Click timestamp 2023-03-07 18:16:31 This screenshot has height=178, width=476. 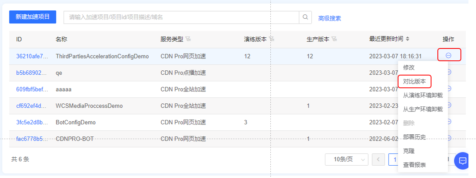point(395,56)
